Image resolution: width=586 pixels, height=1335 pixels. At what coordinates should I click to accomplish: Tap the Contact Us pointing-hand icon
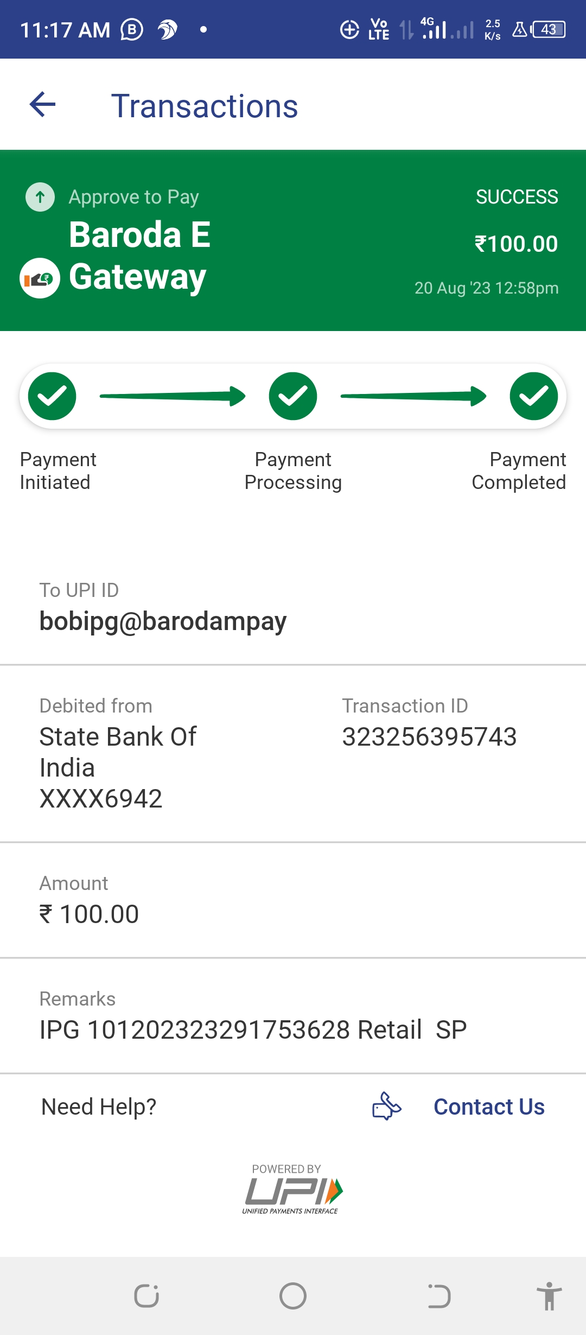pyautogui.click(x=386, y=1106)
